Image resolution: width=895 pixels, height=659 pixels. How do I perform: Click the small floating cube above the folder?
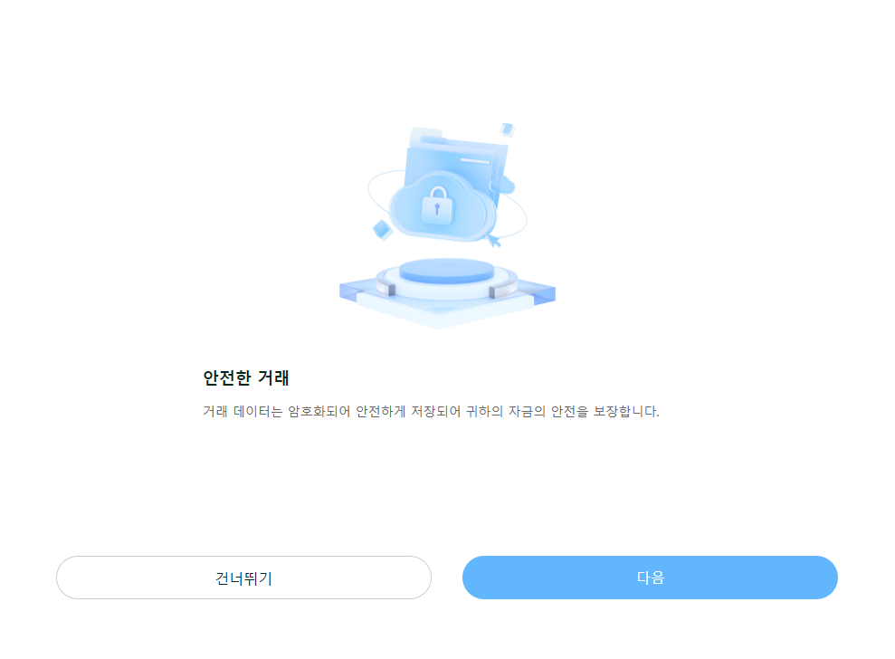coord(507,129)
